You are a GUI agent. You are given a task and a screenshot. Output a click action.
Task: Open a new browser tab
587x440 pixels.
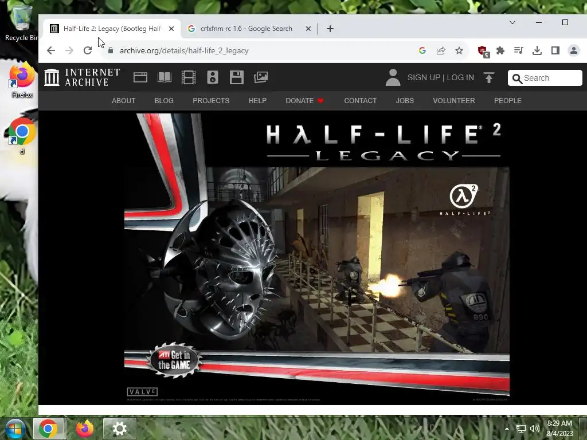(x=330, y=29)
